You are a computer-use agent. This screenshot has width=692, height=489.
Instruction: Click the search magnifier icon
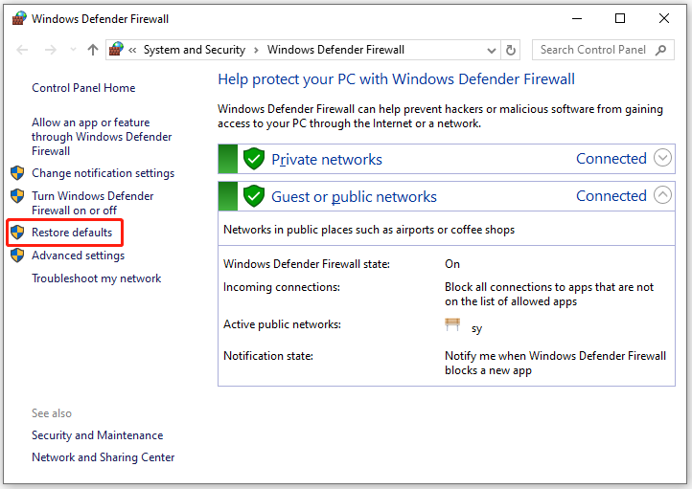(x=660, y=50)
